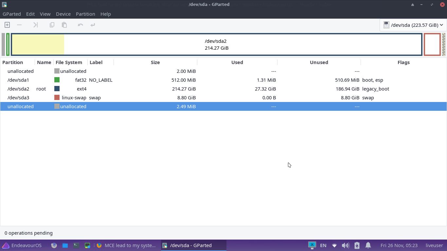The height and width of the screenshot is (251, 447).
Task: Click the system info launcher icon in taskbar
Action: coord(87,245)
